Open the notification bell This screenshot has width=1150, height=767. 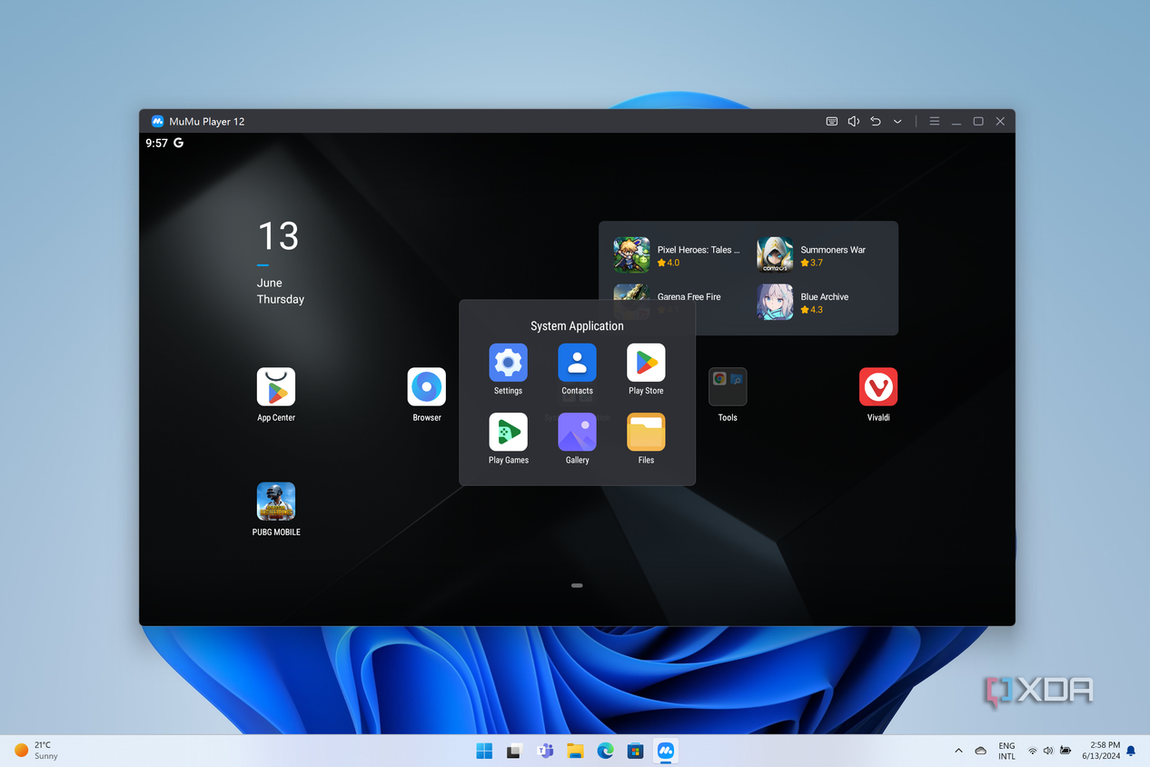point(1131,751)
